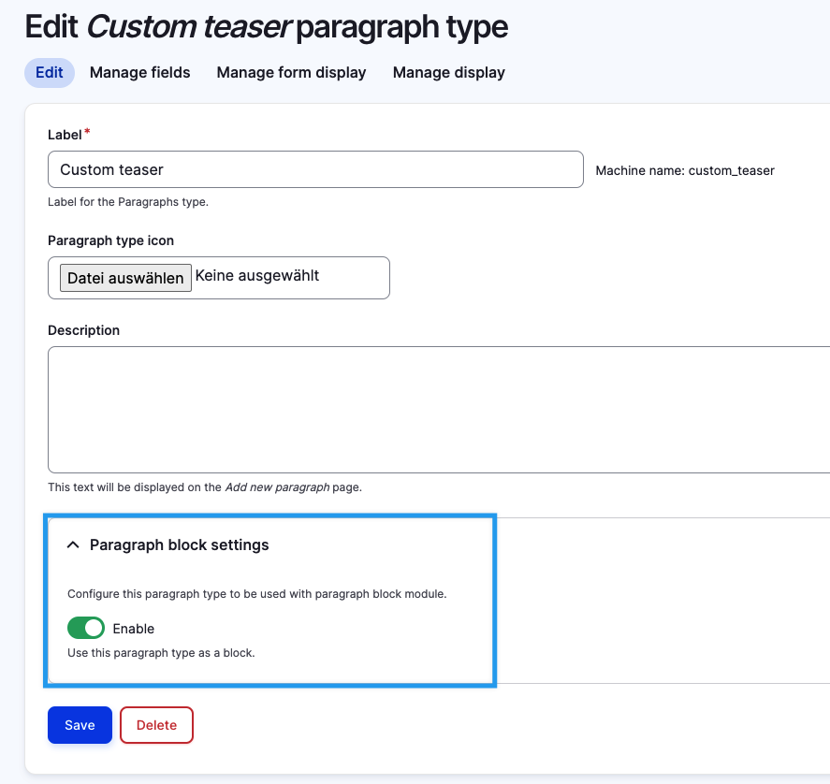The image size is (830, 784).
Task: Click the Paragraph type icon field area
Action: click(x=218, y=277)
